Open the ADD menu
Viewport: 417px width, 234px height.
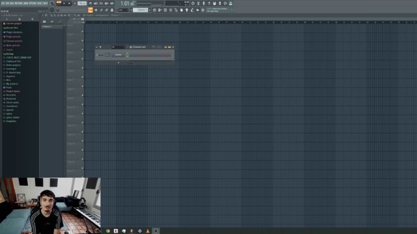point(12,3)
